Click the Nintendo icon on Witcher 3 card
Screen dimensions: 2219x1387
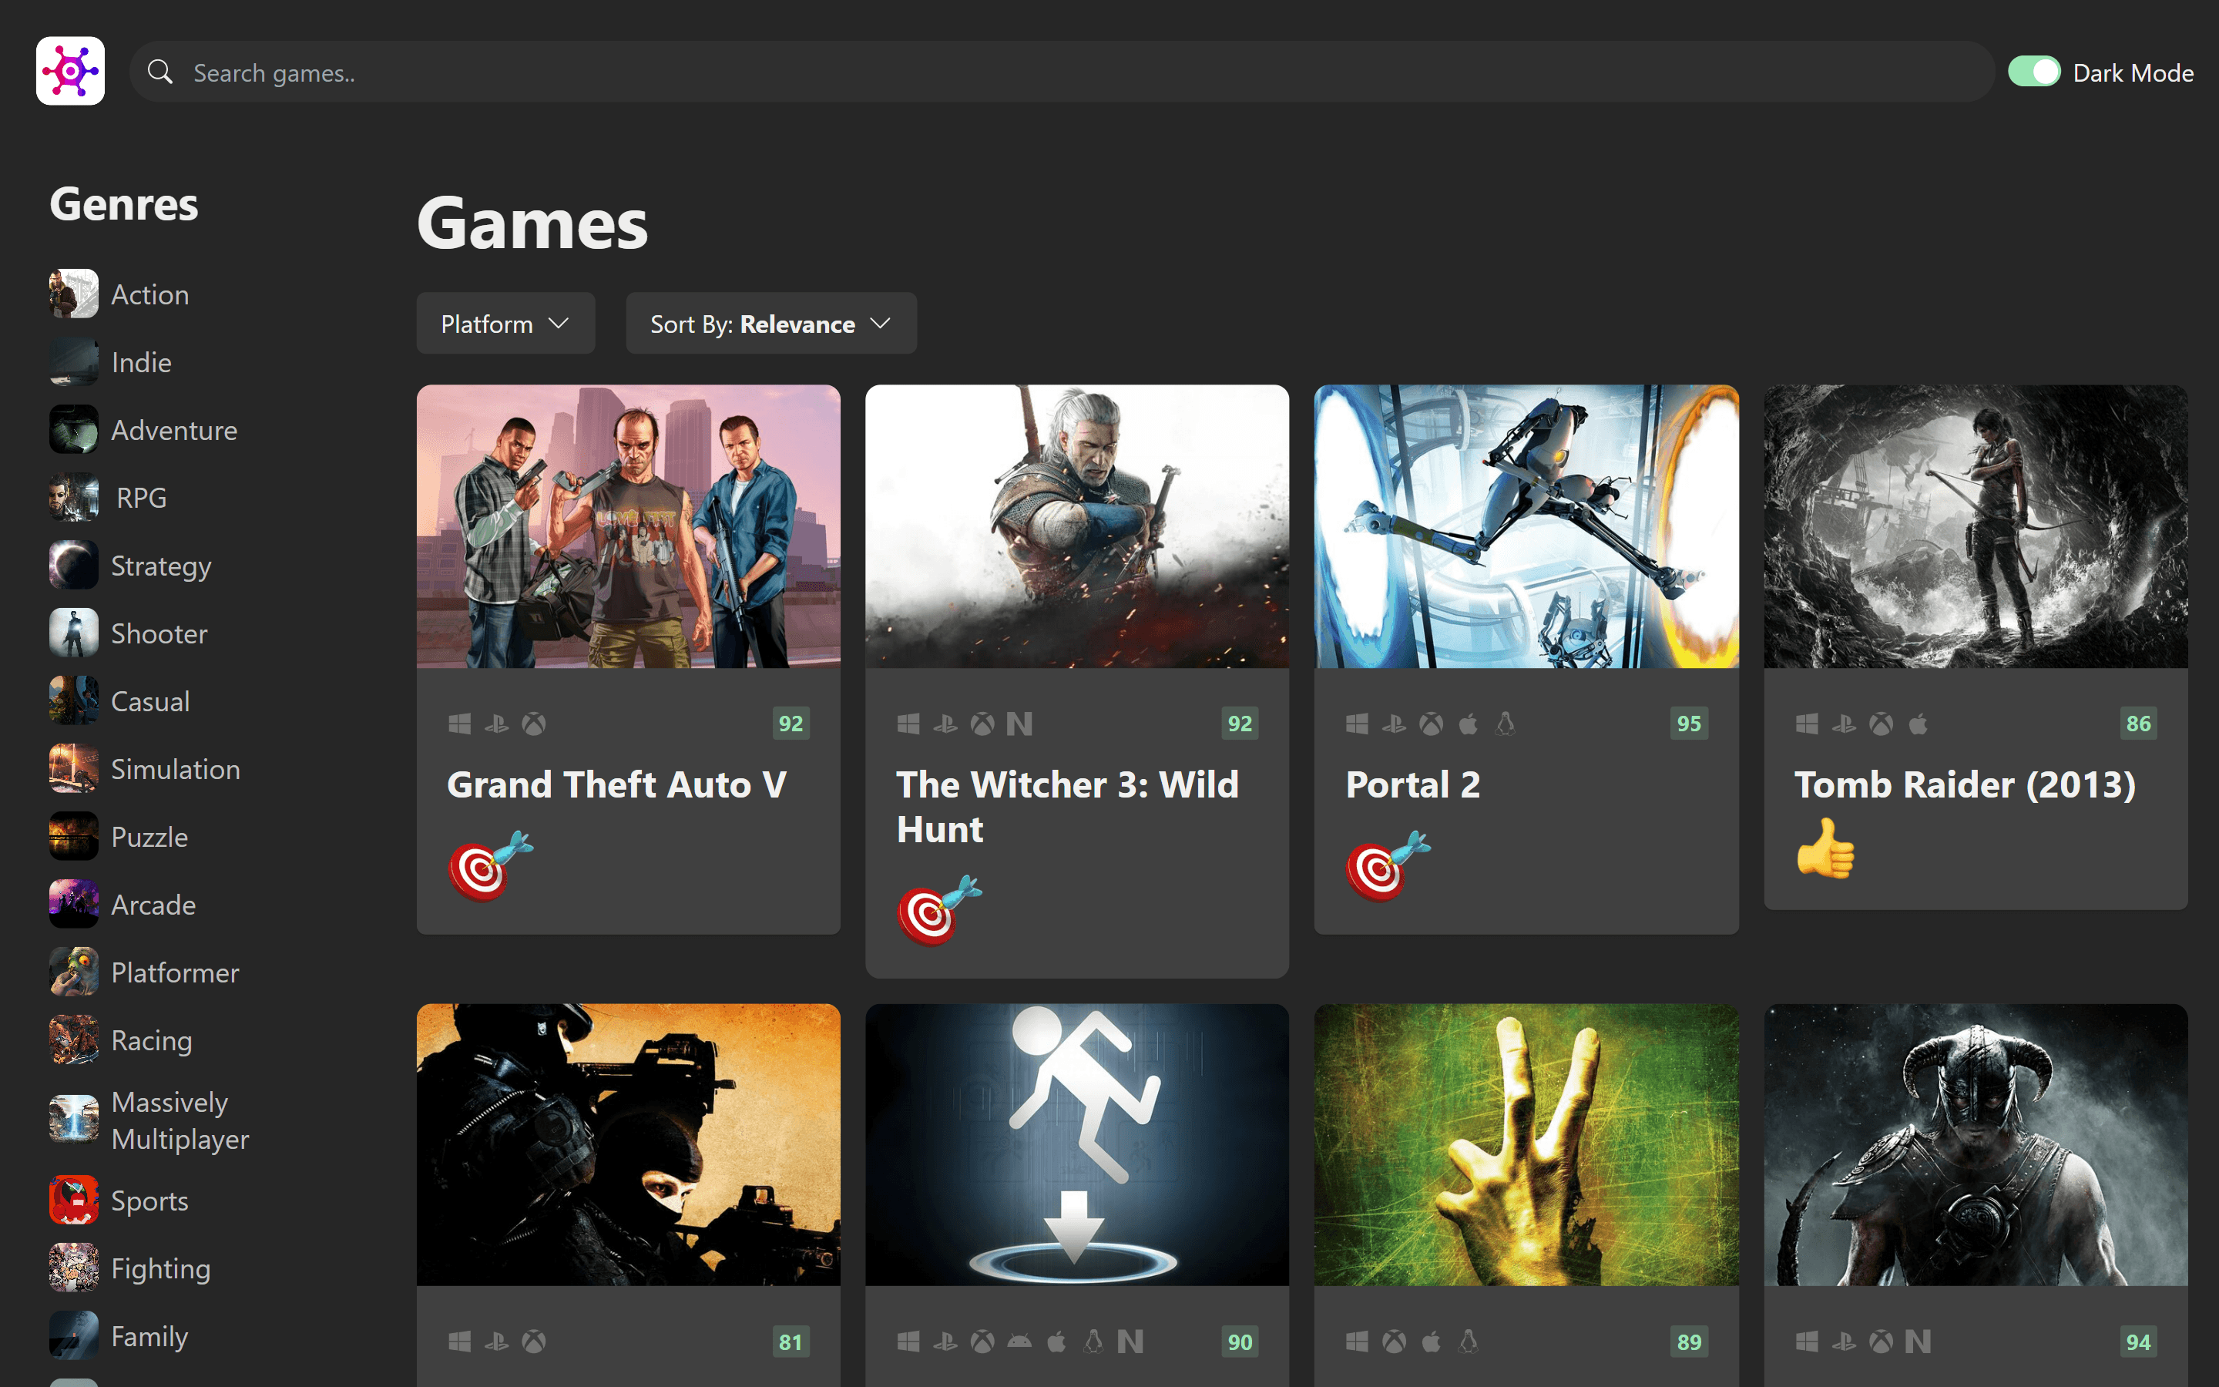(1019, 724)
